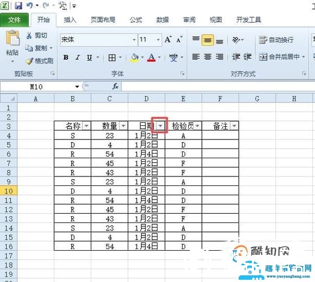Screen dimensions: 315x282
Task: Switch to the 审阅 Review tab
Action: pyautogui.click(x=189, y=20)
